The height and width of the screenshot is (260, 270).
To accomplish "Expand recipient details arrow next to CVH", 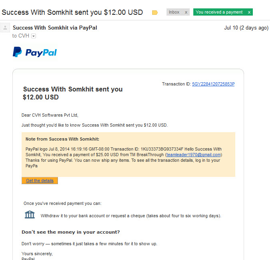I will [34, 36].
